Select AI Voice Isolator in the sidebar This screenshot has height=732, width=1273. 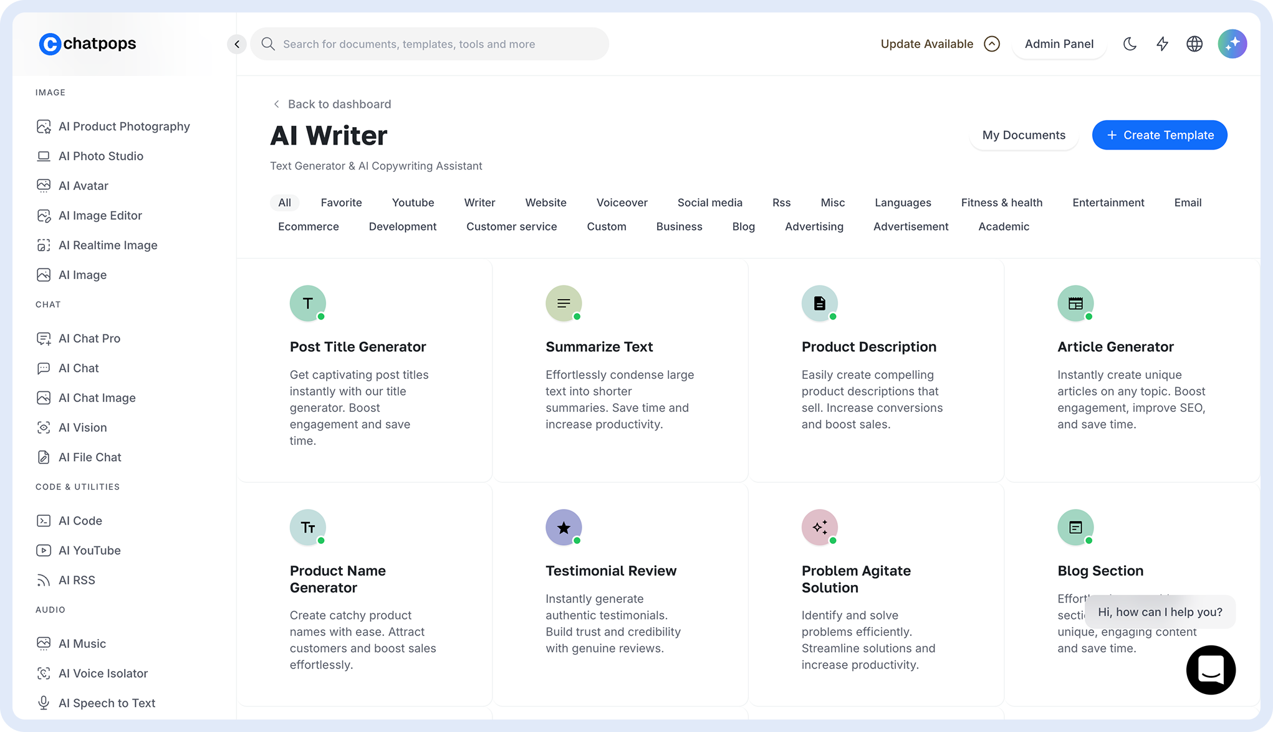[x=103, y=673]
